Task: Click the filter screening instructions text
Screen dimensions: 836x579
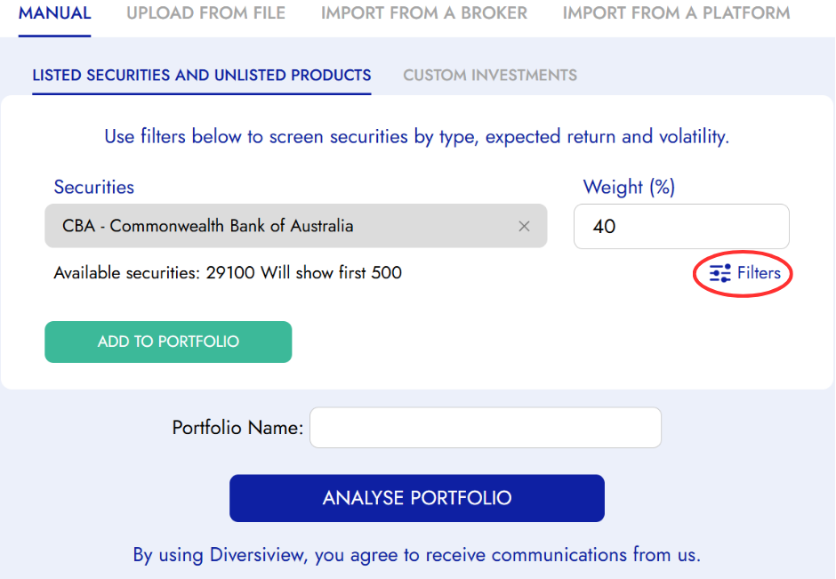Action: click(418, 136)
